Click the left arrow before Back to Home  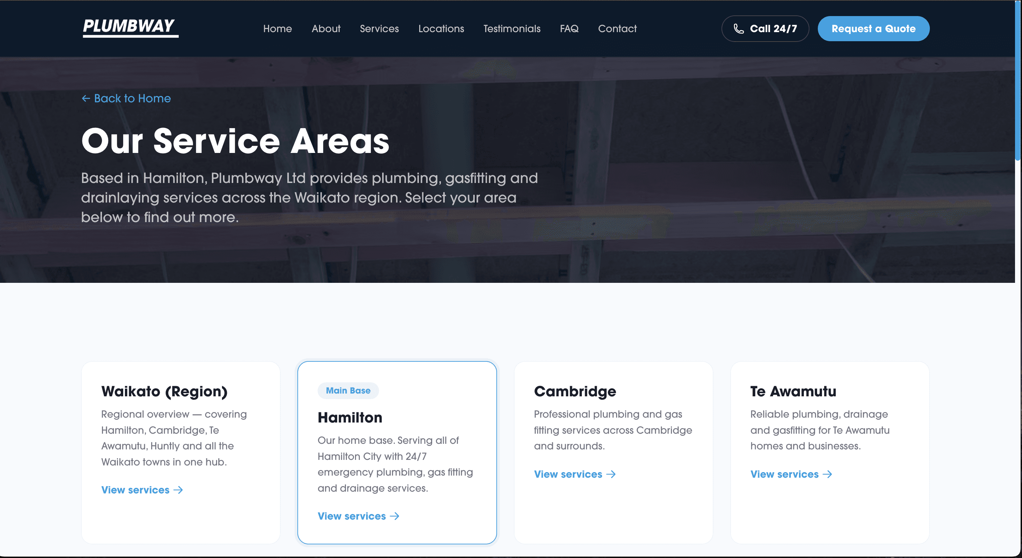(86, 98)
